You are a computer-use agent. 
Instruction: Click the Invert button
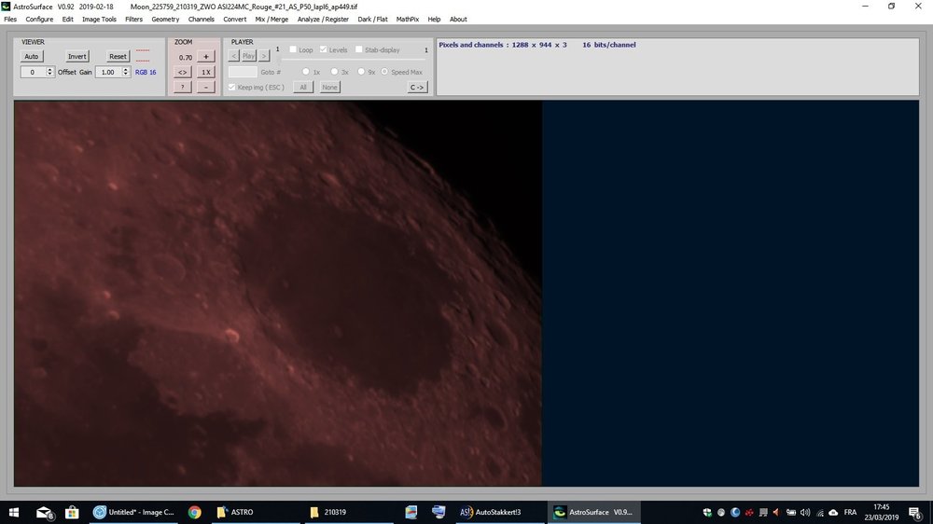[x=77, y=57]
